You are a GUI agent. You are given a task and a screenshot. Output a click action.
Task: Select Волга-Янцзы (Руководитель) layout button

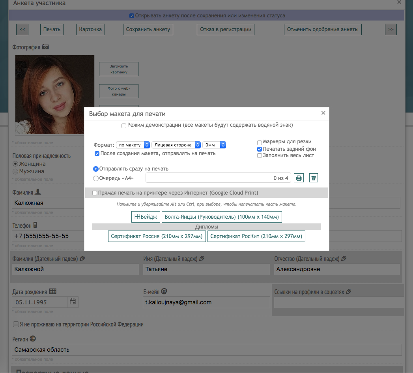(222, 217)
